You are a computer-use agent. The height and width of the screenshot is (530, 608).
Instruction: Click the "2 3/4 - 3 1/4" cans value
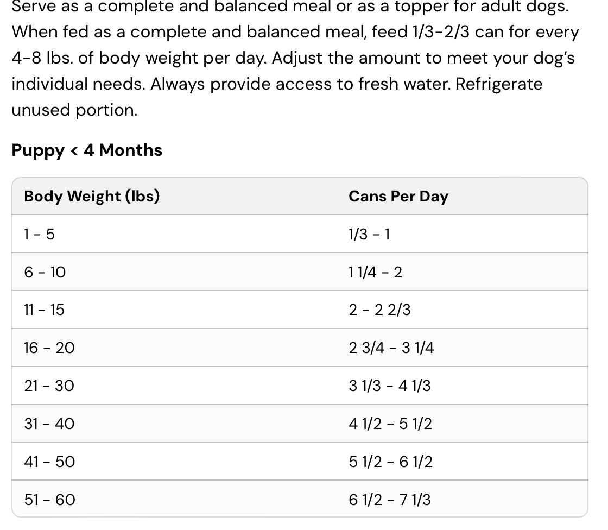click(391, 348)
